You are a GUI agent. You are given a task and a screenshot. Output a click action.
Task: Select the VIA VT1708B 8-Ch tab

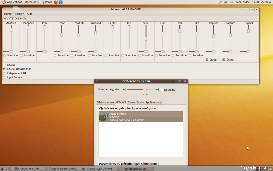click(x=15, y=18)
